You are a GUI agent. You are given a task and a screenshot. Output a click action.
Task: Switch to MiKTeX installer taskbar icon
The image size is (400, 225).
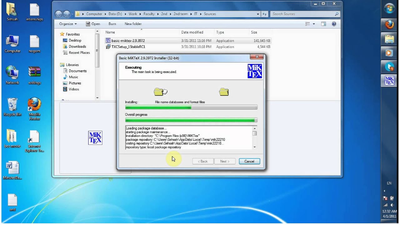pyautogui.click(x=389, y=80)
